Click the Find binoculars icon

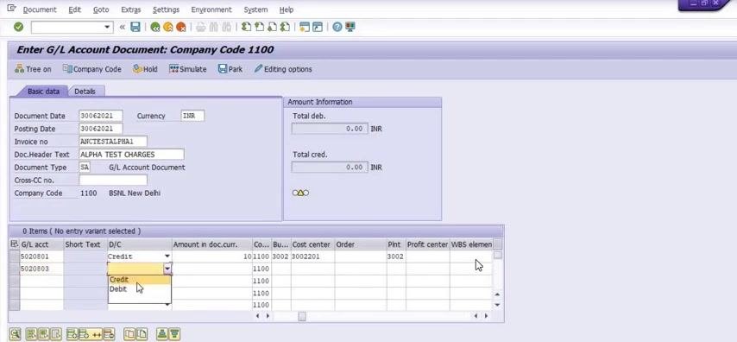point(213,28)
